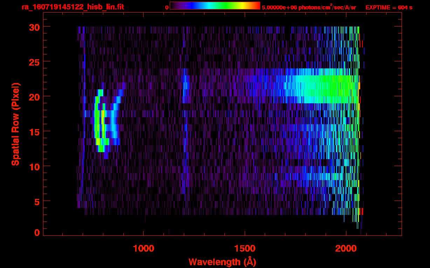This screenshot has width=430, height=268.
Task: Click the rainbow color scale bar
Action: [215, 6]
